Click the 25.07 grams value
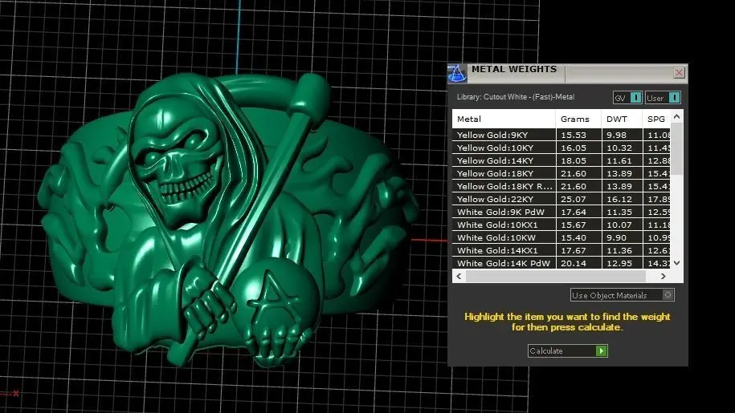The height and width of the screenshot is (413, 735). coord(574,199)
